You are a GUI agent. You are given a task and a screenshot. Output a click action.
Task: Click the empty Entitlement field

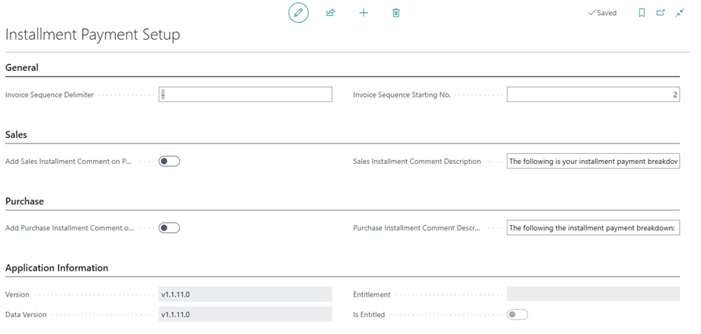coord(594,294)
